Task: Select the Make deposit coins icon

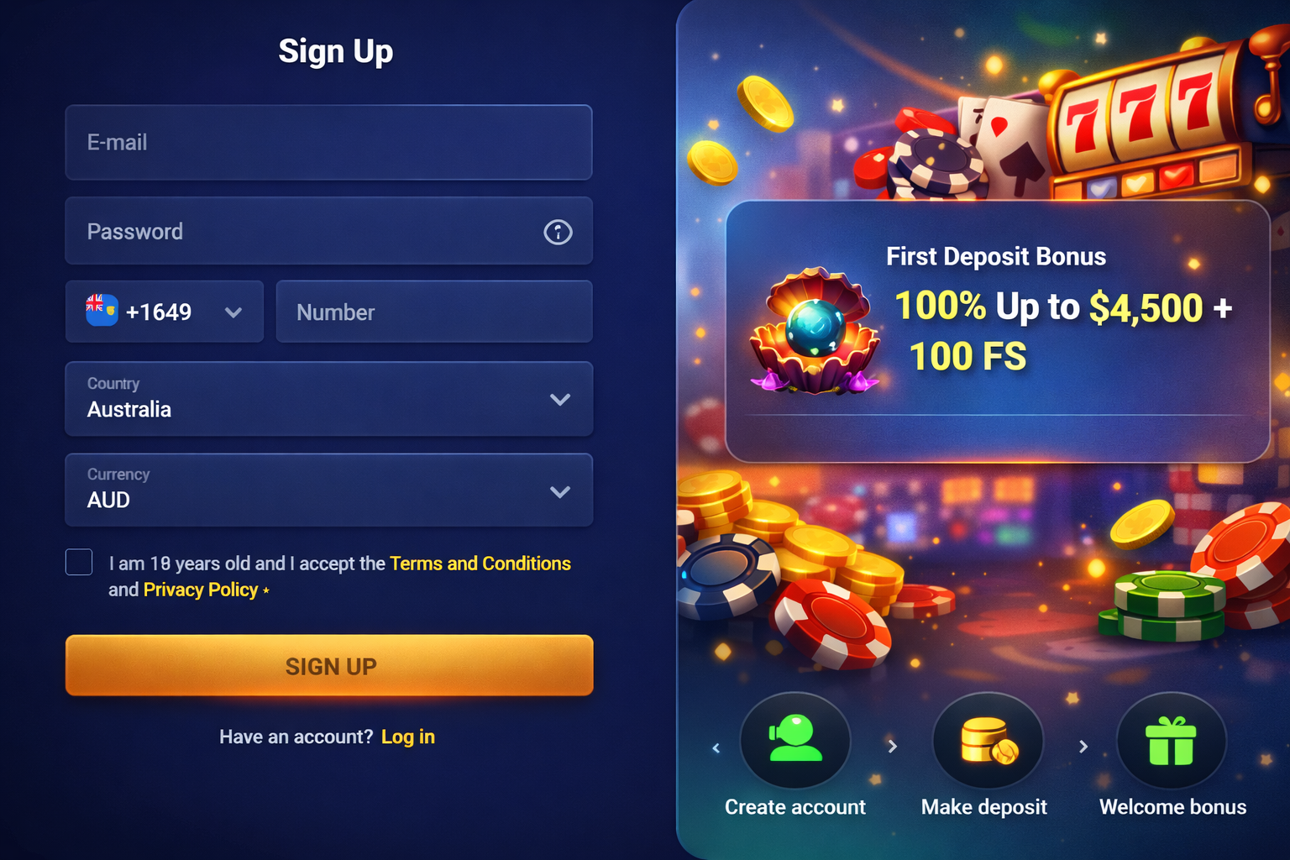Action: pos(988,741)
